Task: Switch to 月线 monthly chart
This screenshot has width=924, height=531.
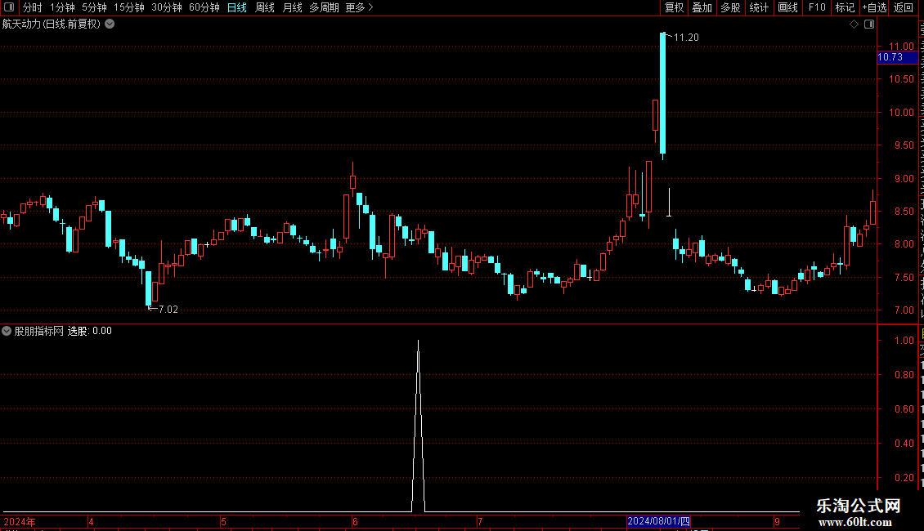Action: (x=292, y=7)
